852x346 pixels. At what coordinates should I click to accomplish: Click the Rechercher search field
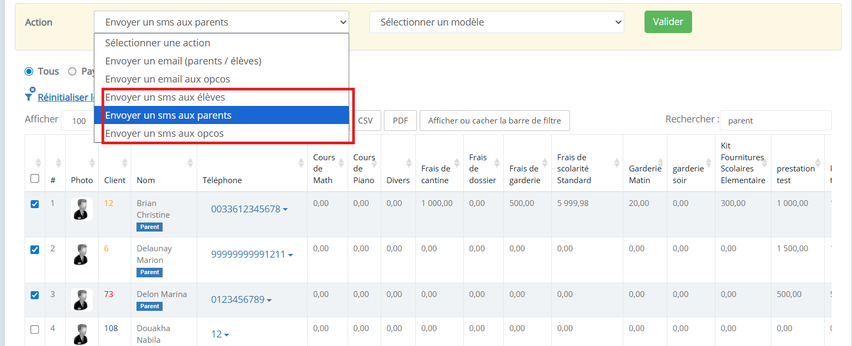point(775,121)
